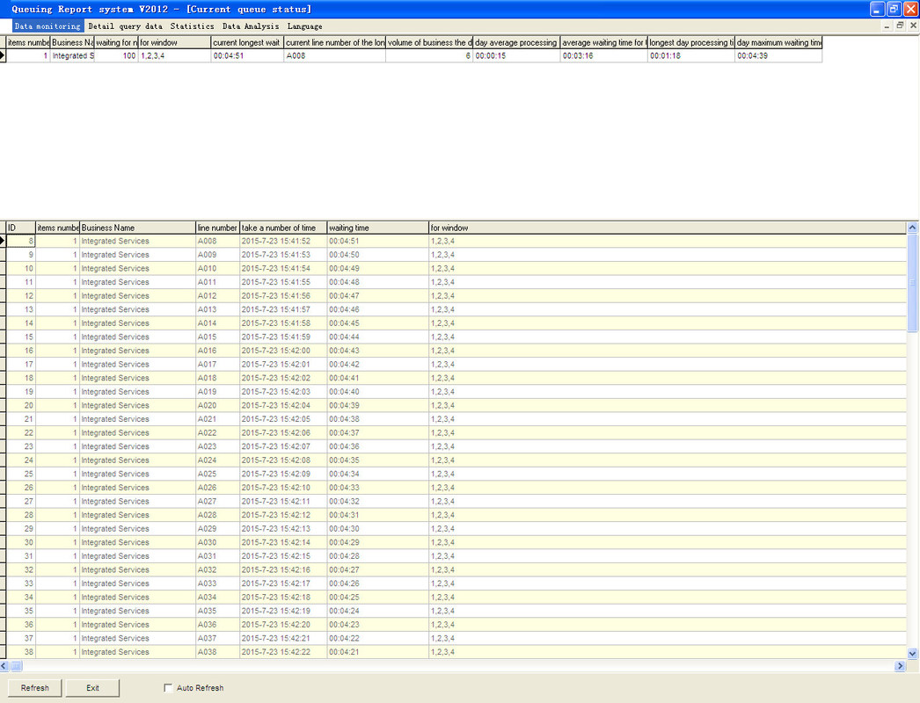
Task: Close the inner MDI child window
Action: [912, 26]
